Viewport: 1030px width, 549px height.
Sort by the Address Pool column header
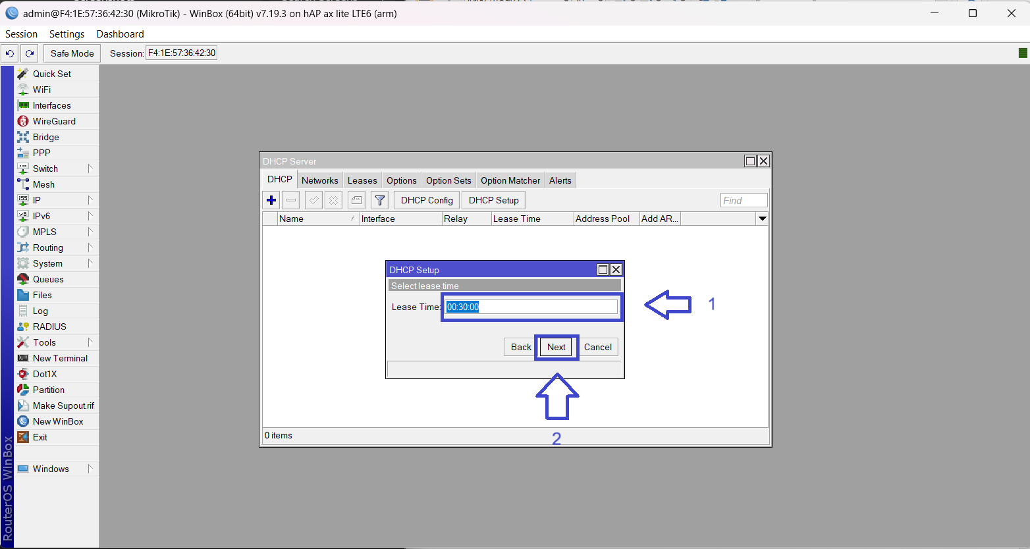(x=607, y=219)
